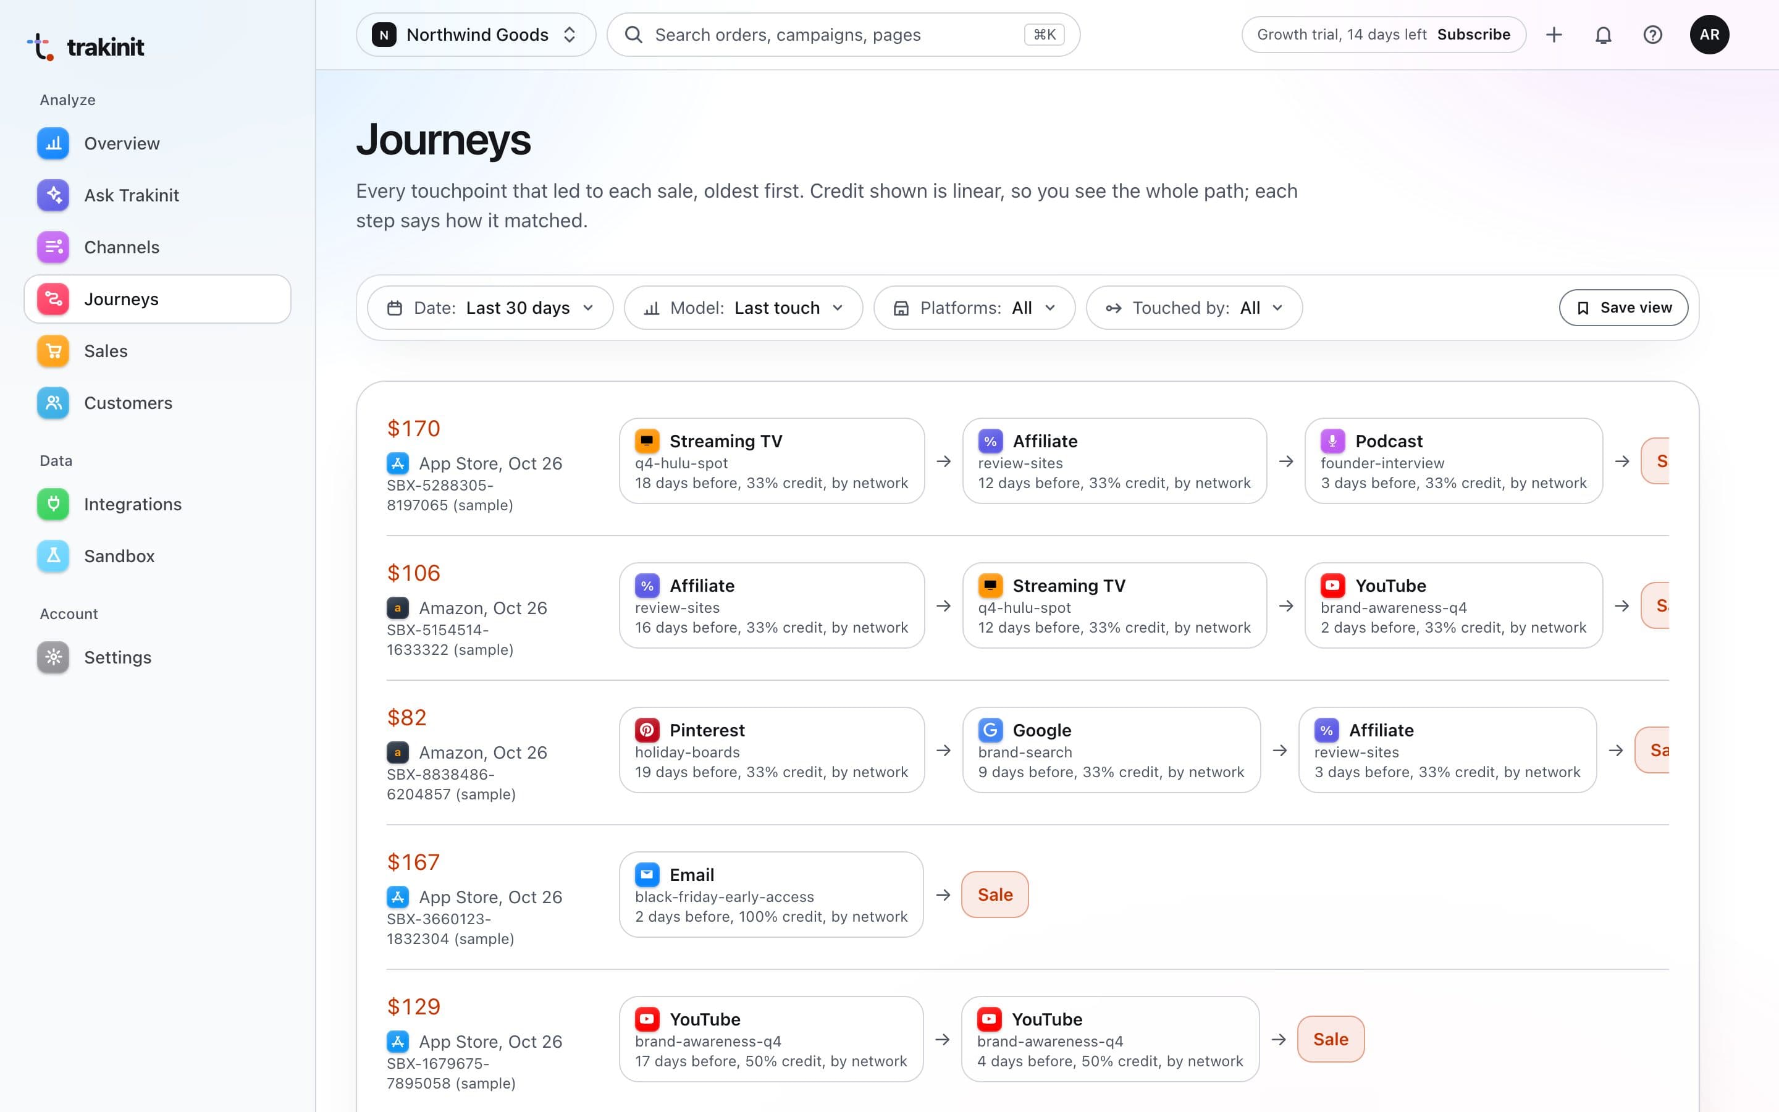
Task: Click the YouTube icon in $106 row card
Action: [x=1333, y=586]
